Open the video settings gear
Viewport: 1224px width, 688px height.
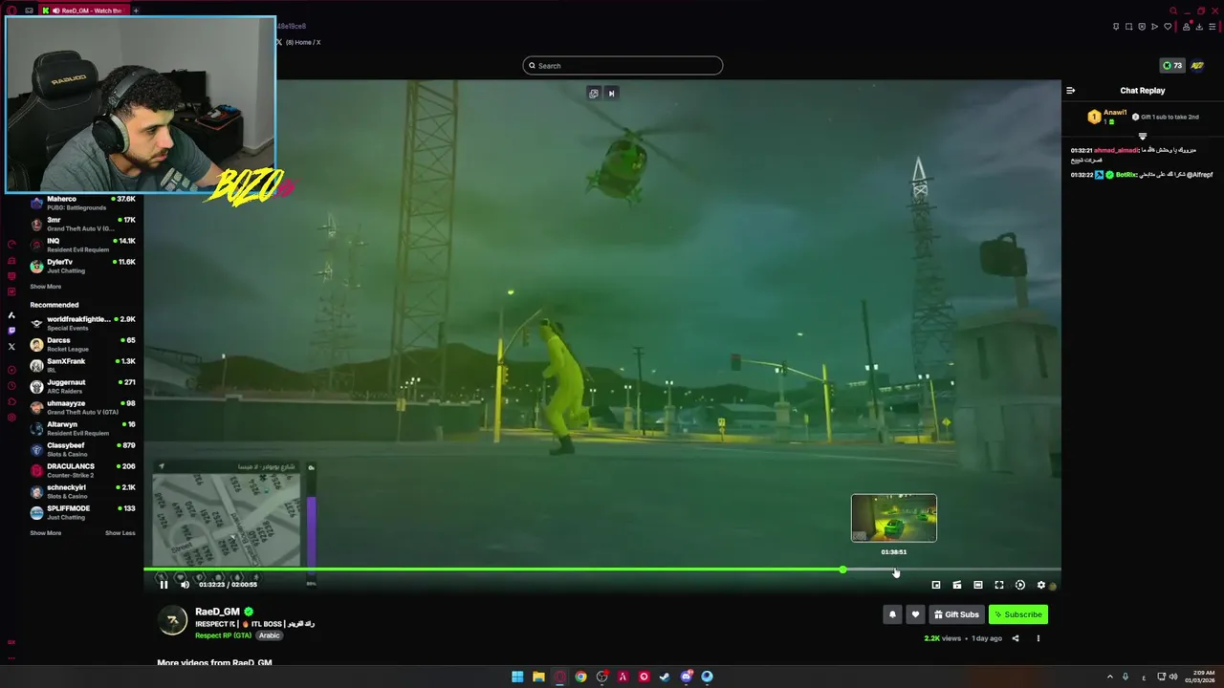point(1041,585)
